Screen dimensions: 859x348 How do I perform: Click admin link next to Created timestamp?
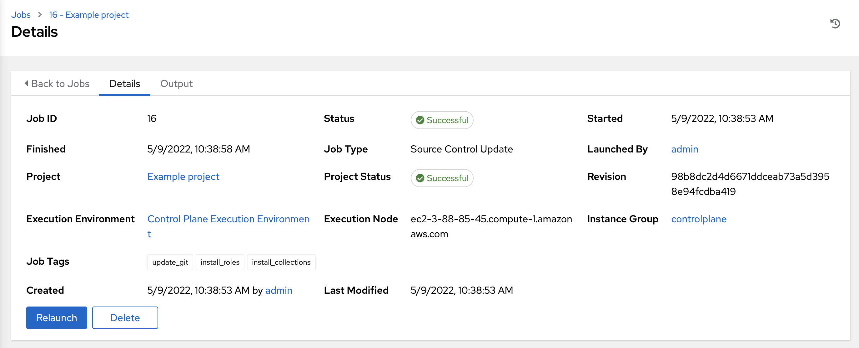279,290
